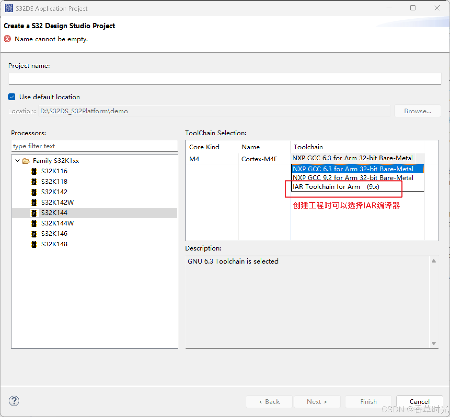This screenshot has width=450, height=417.
Task: Select S32K144 processor label
Action: [x=54, y=213]
